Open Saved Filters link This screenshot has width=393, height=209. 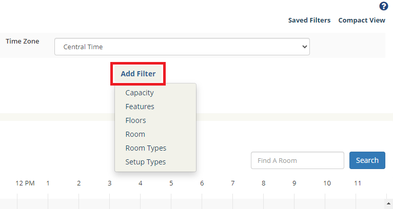coord(309,20)
